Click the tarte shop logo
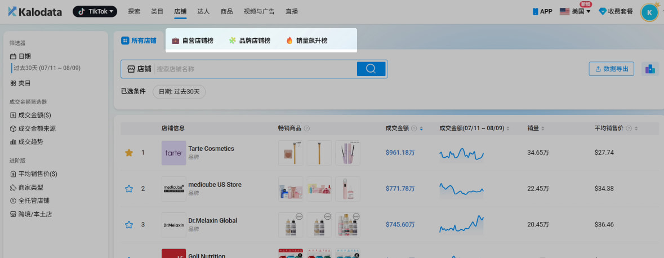The height and width of the screenshot is (258, 664). pyautogui.click(x=173, y=153)
